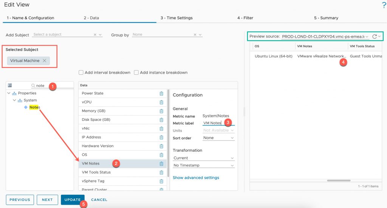Viewport: 387px width, 208px height.
Task: Delete vNic row with trash icon
Action: 161,129
